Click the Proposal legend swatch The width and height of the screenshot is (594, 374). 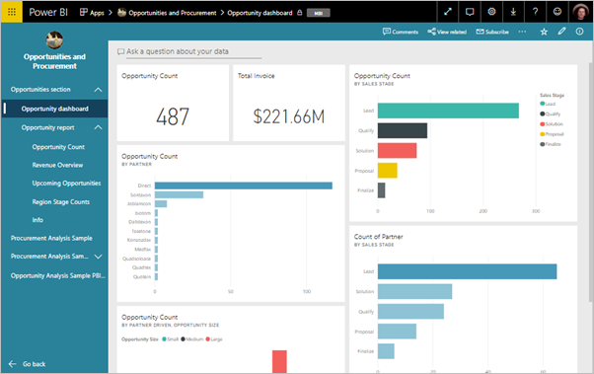pos(543,134)
